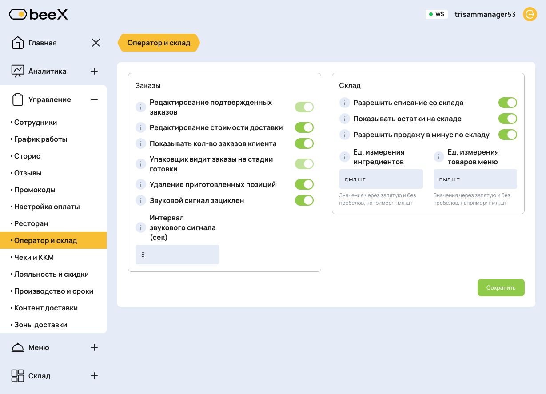Screen dimensions: 546x394
Task: Click the Сохранить button
Action: 501,287
